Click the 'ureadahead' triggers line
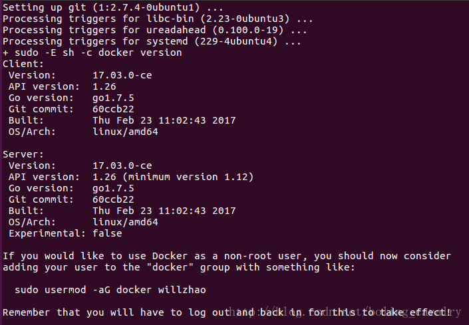469x325 pixels. click(155, 30)
